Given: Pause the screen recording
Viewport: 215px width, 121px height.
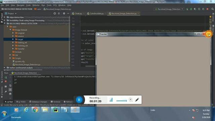Looking at the screenshot, I should tap(79, 100).
